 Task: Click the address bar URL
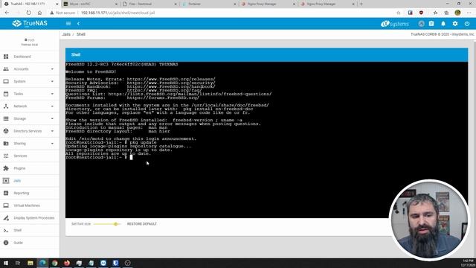tap(118, 13)
